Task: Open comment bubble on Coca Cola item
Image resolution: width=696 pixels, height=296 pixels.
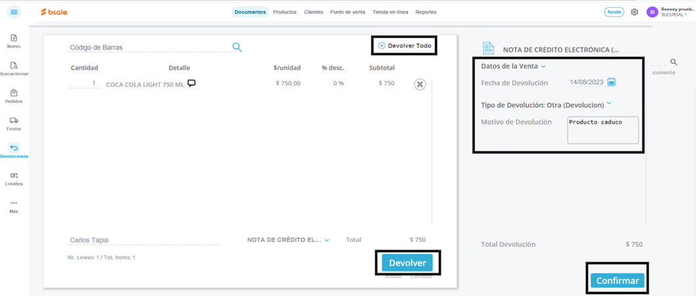Action: [192, 84]
